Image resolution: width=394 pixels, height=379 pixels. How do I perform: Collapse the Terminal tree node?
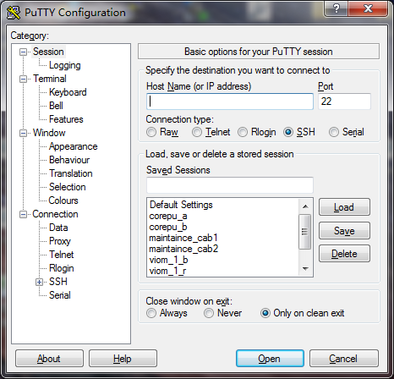click(23, 79)
